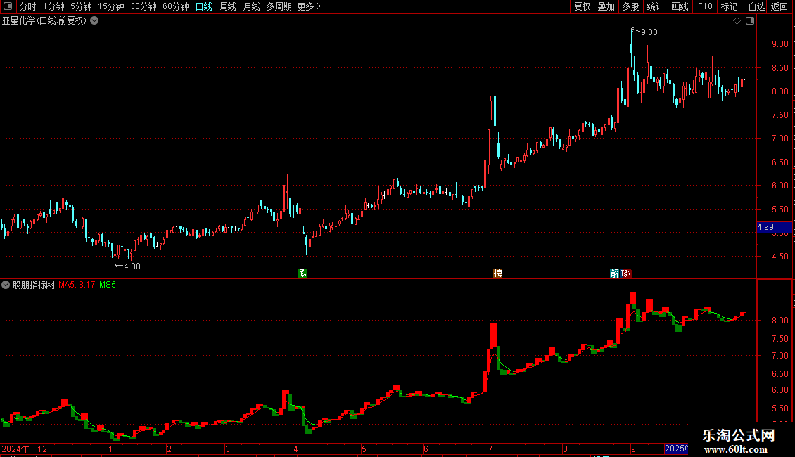The image size is (795, 457).
Task: Click the green 跌 event marker
Action: 303,273
